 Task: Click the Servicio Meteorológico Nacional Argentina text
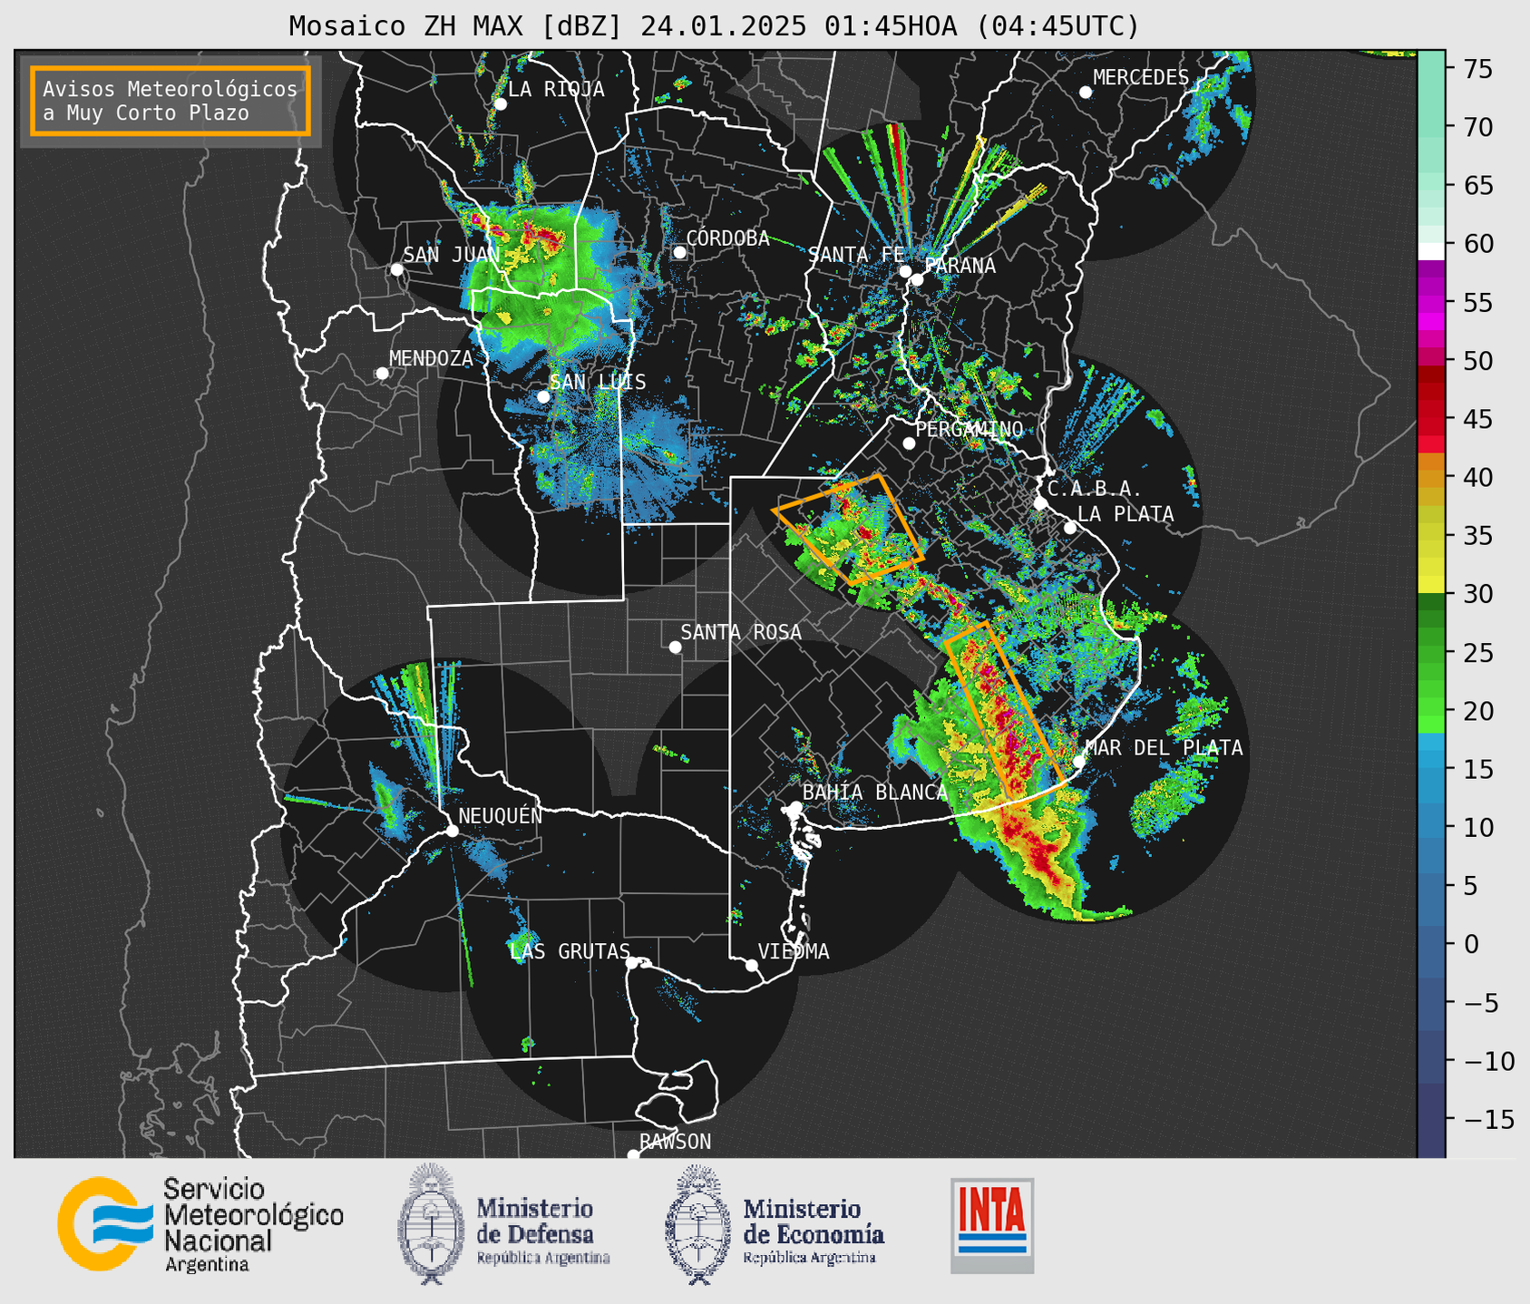click(253, 1226)
